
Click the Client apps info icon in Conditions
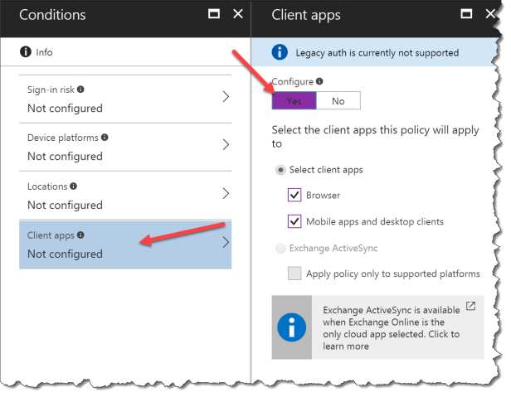coord(80,235)
